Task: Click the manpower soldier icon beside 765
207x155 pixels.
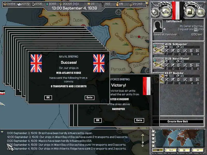Action: pos(102,4)
